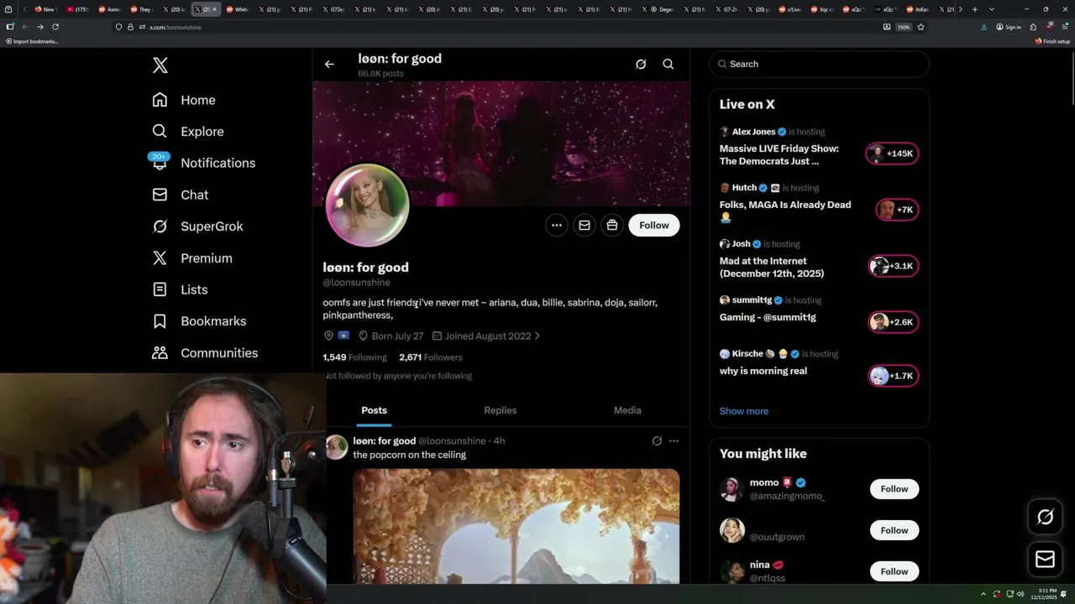Click the Finish setup button
This screenshot has height=604, width=1075.
pos(1052,41)
